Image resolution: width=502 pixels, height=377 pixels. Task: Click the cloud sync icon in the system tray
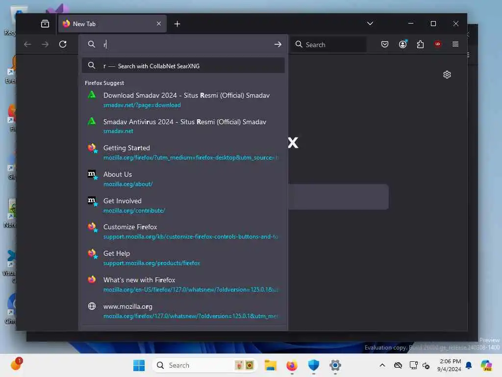pyautogui.click(x=398, y=365)
